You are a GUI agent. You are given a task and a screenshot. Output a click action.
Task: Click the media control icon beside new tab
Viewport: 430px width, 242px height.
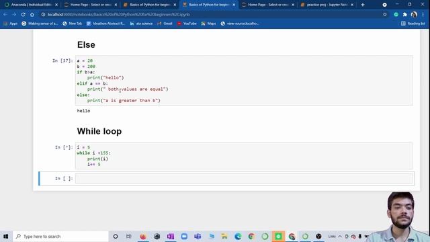[x=384, y=5]
